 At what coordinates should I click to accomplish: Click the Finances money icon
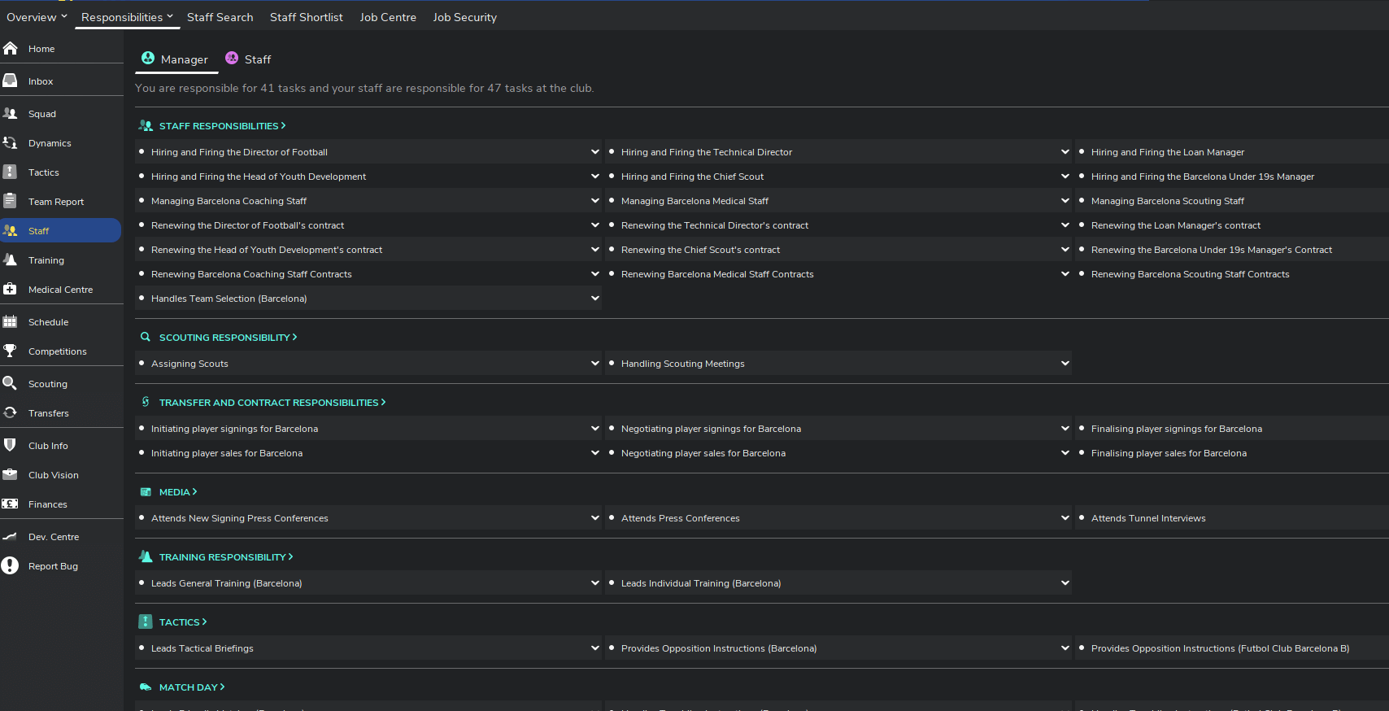10,504
